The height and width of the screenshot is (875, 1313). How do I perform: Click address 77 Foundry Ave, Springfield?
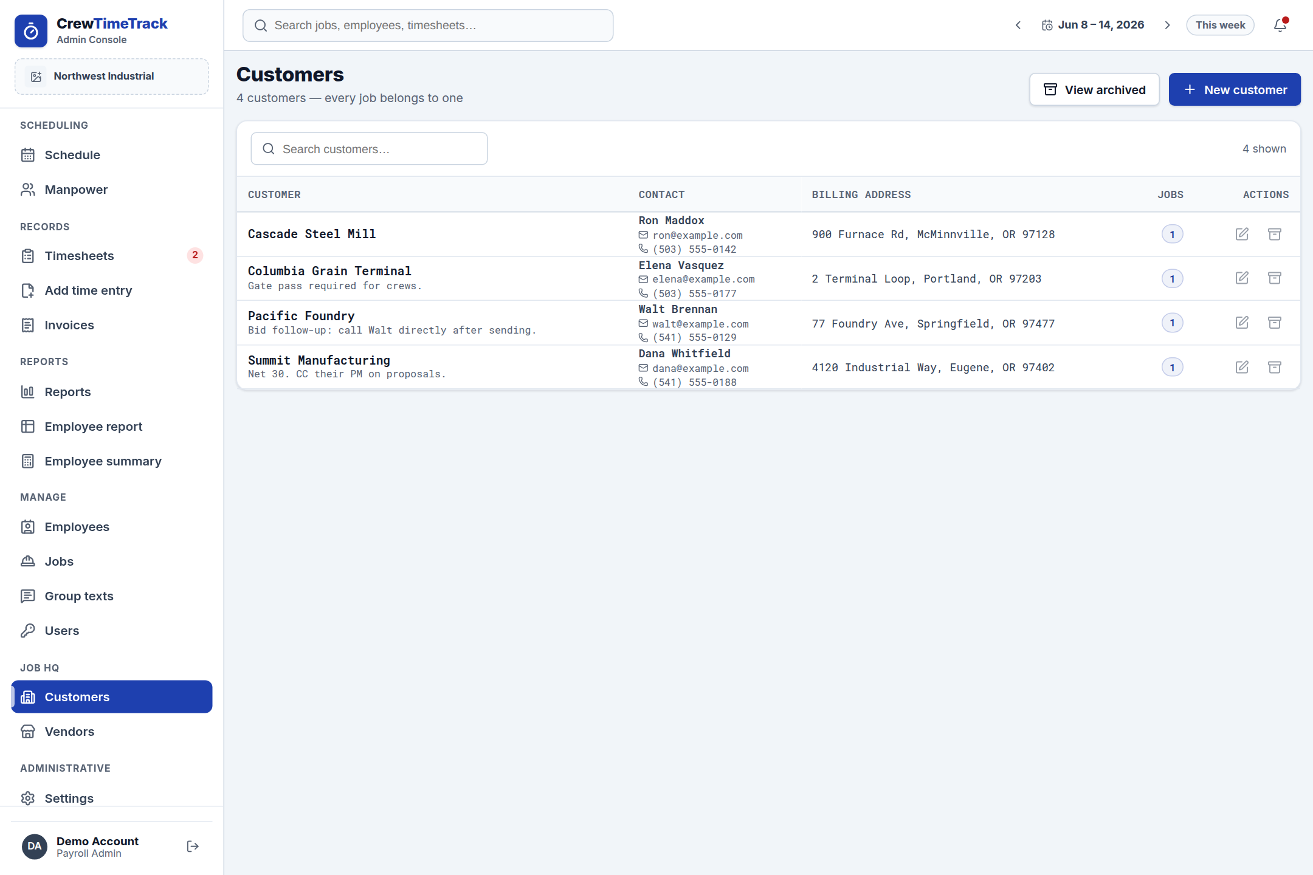click(933, 324)
